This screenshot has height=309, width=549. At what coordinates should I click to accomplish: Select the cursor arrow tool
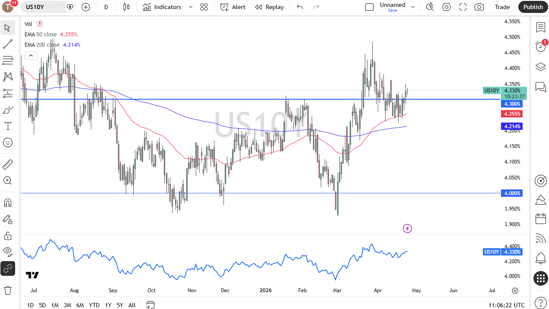tap(8, 28)
